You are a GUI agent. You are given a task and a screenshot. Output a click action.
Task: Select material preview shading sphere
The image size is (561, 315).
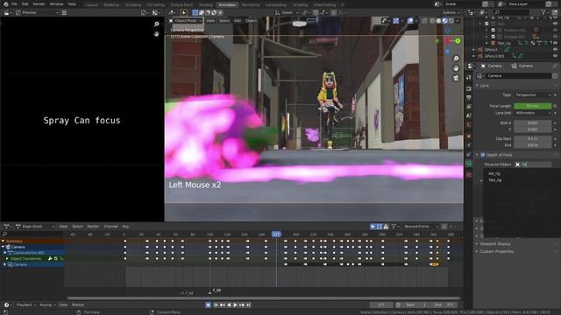[x=444, y=21]
